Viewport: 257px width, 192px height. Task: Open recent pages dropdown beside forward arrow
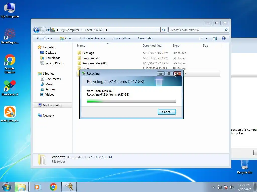48,30
